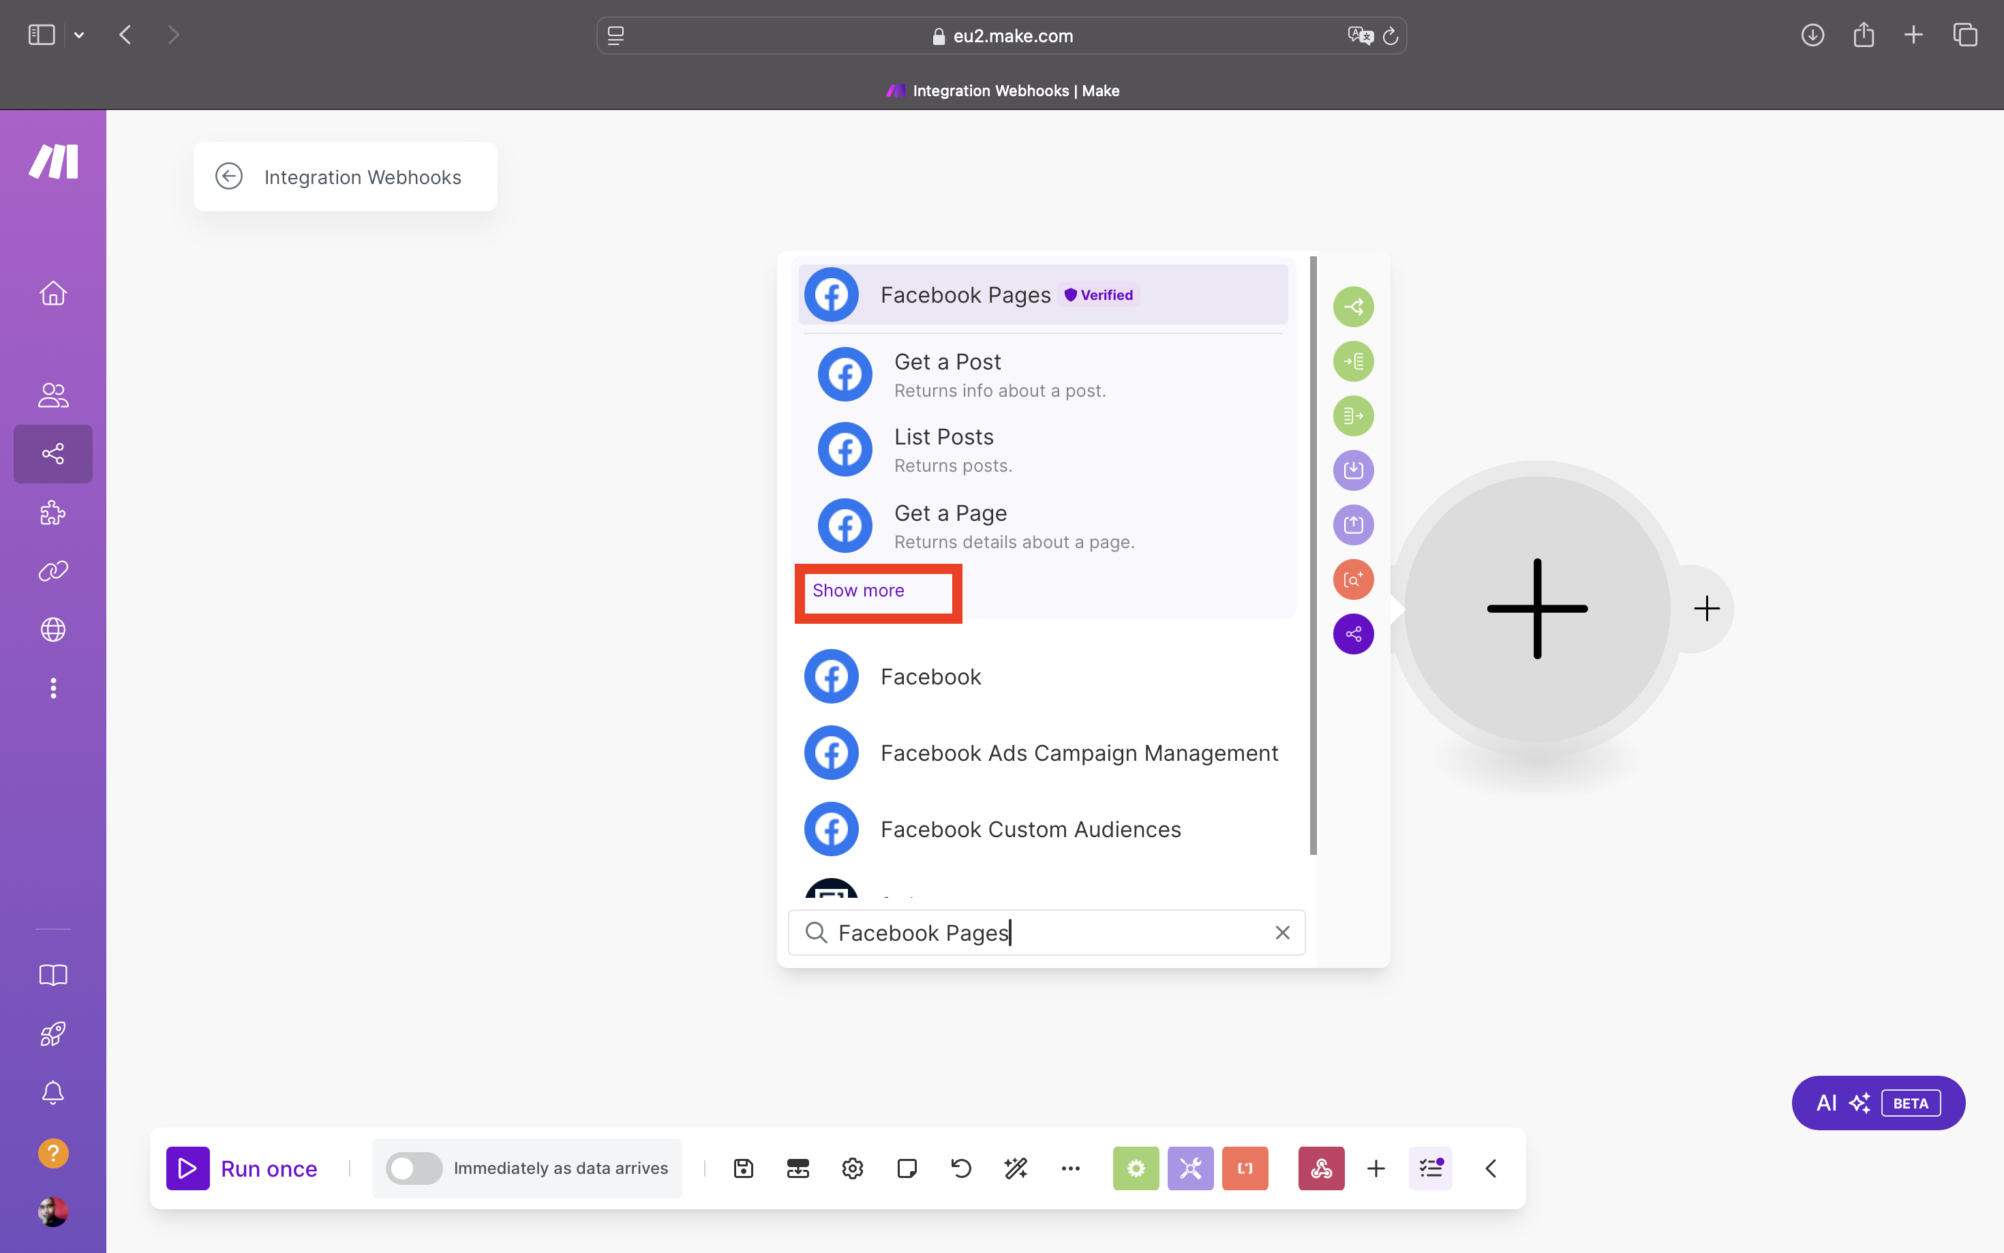This screenshot has width=2004, height=1253.
Task: Select Integration Webhooks | Make tab
Action: [1003, 91]
